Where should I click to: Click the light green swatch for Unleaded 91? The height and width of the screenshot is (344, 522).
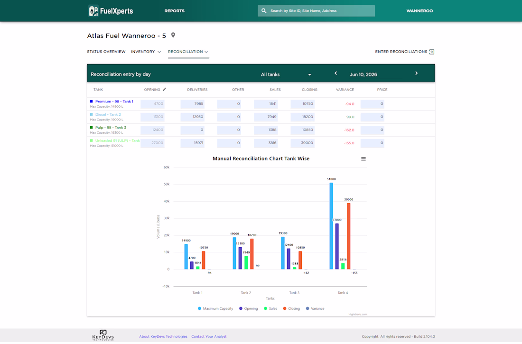(x=92, y=140)
